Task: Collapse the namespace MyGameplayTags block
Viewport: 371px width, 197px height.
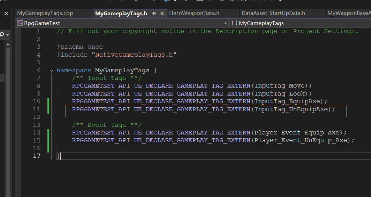Action: click(52, 71)
